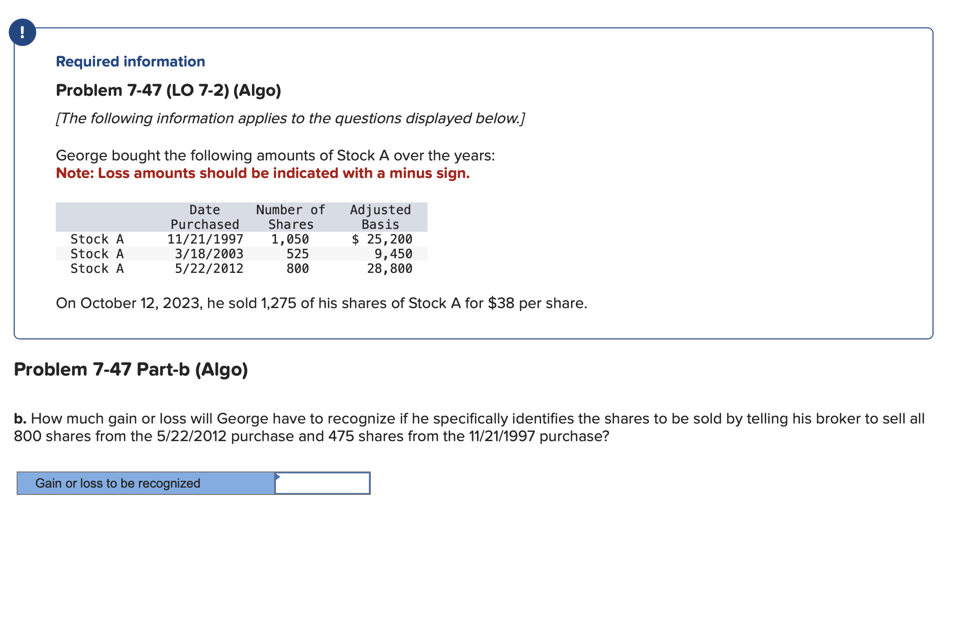Click the 525 shares cell
The height and width of the screenshot is (626, 956).
point(297,254)
